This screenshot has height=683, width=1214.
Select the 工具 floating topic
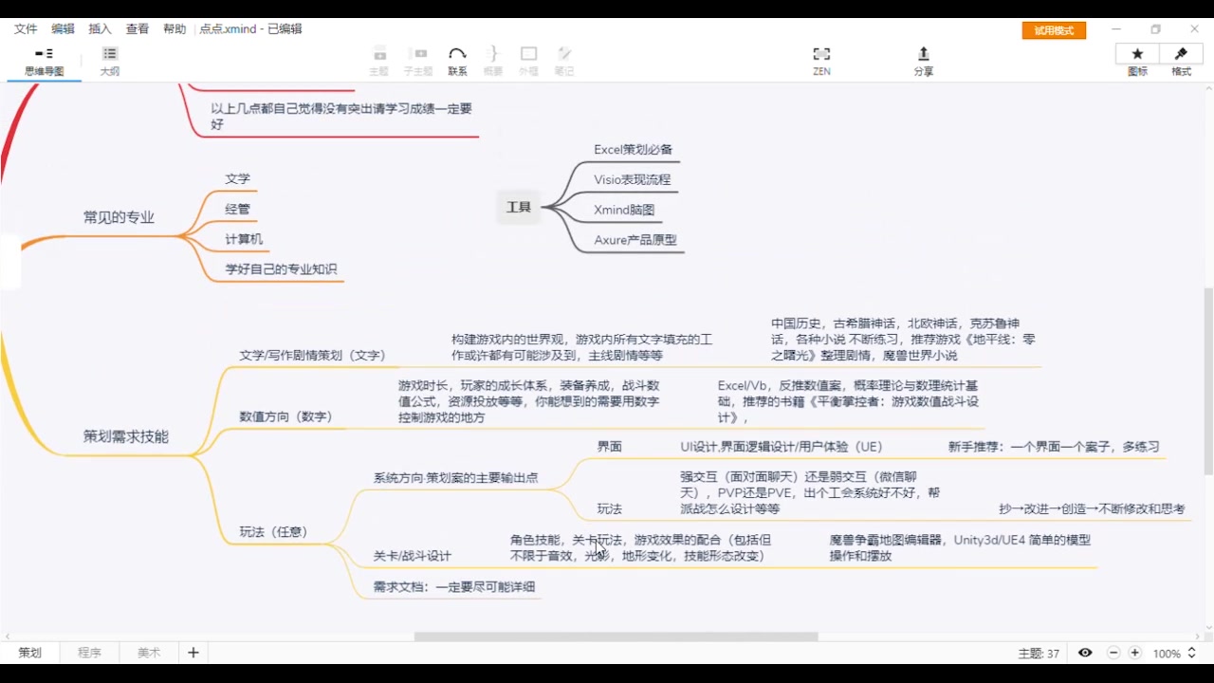pyautogui.click(x=518, y=207)
